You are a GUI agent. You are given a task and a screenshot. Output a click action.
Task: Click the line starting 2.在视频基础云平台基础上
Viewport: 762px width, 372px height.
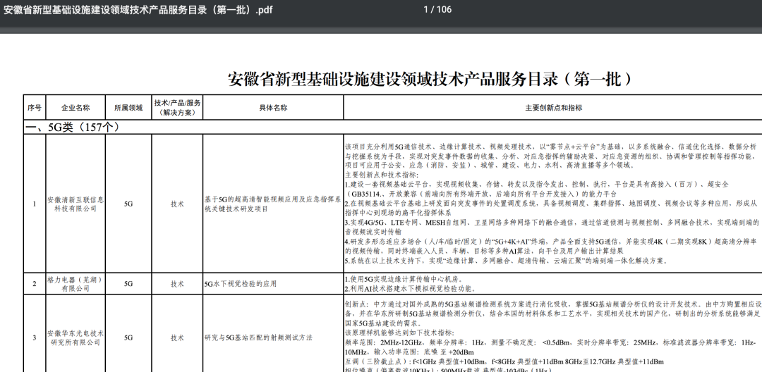[x=551, y=208]
